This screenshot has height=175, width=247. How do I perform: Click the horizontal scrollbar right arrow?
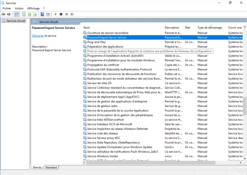[240, 163]
